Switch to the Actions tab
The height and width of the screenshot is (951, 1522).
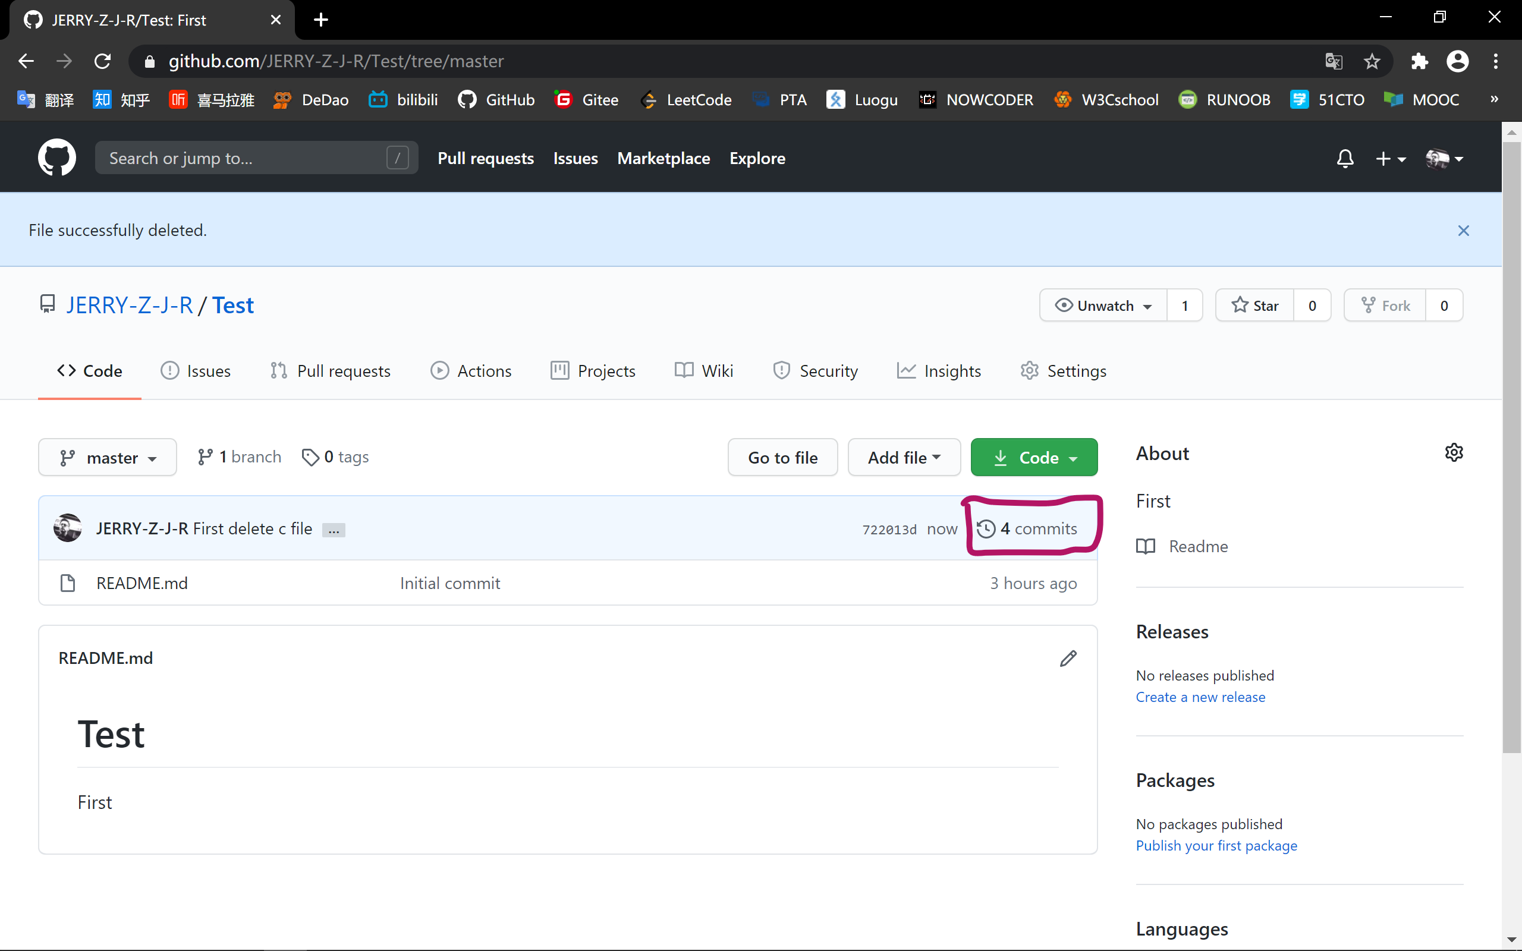(x=471, y=371)
